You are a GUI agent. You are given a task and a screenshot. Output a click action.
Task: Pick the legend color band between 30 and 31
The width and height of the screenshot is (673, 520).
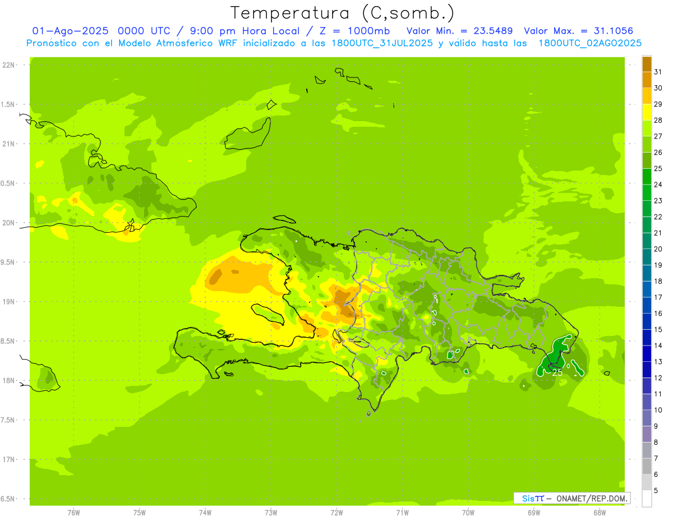pos(647,80)
